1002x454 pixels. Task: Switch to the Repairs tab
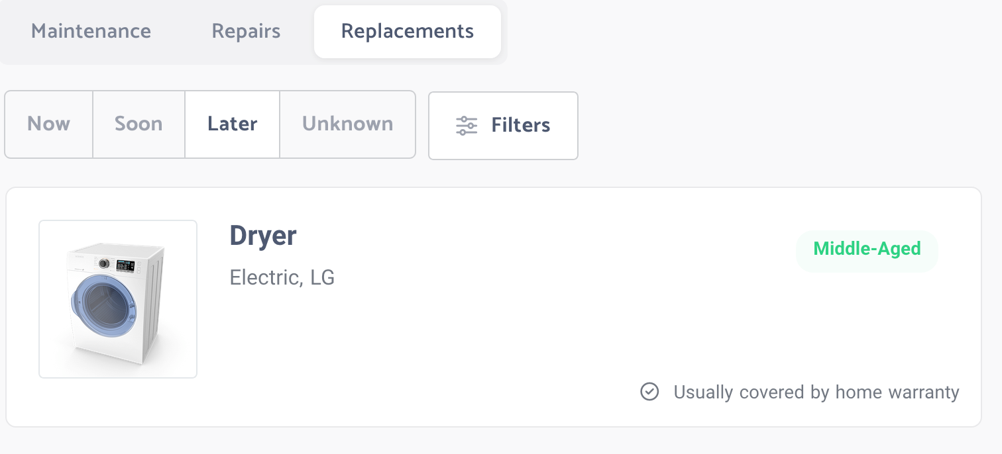(x=246, y=31)
